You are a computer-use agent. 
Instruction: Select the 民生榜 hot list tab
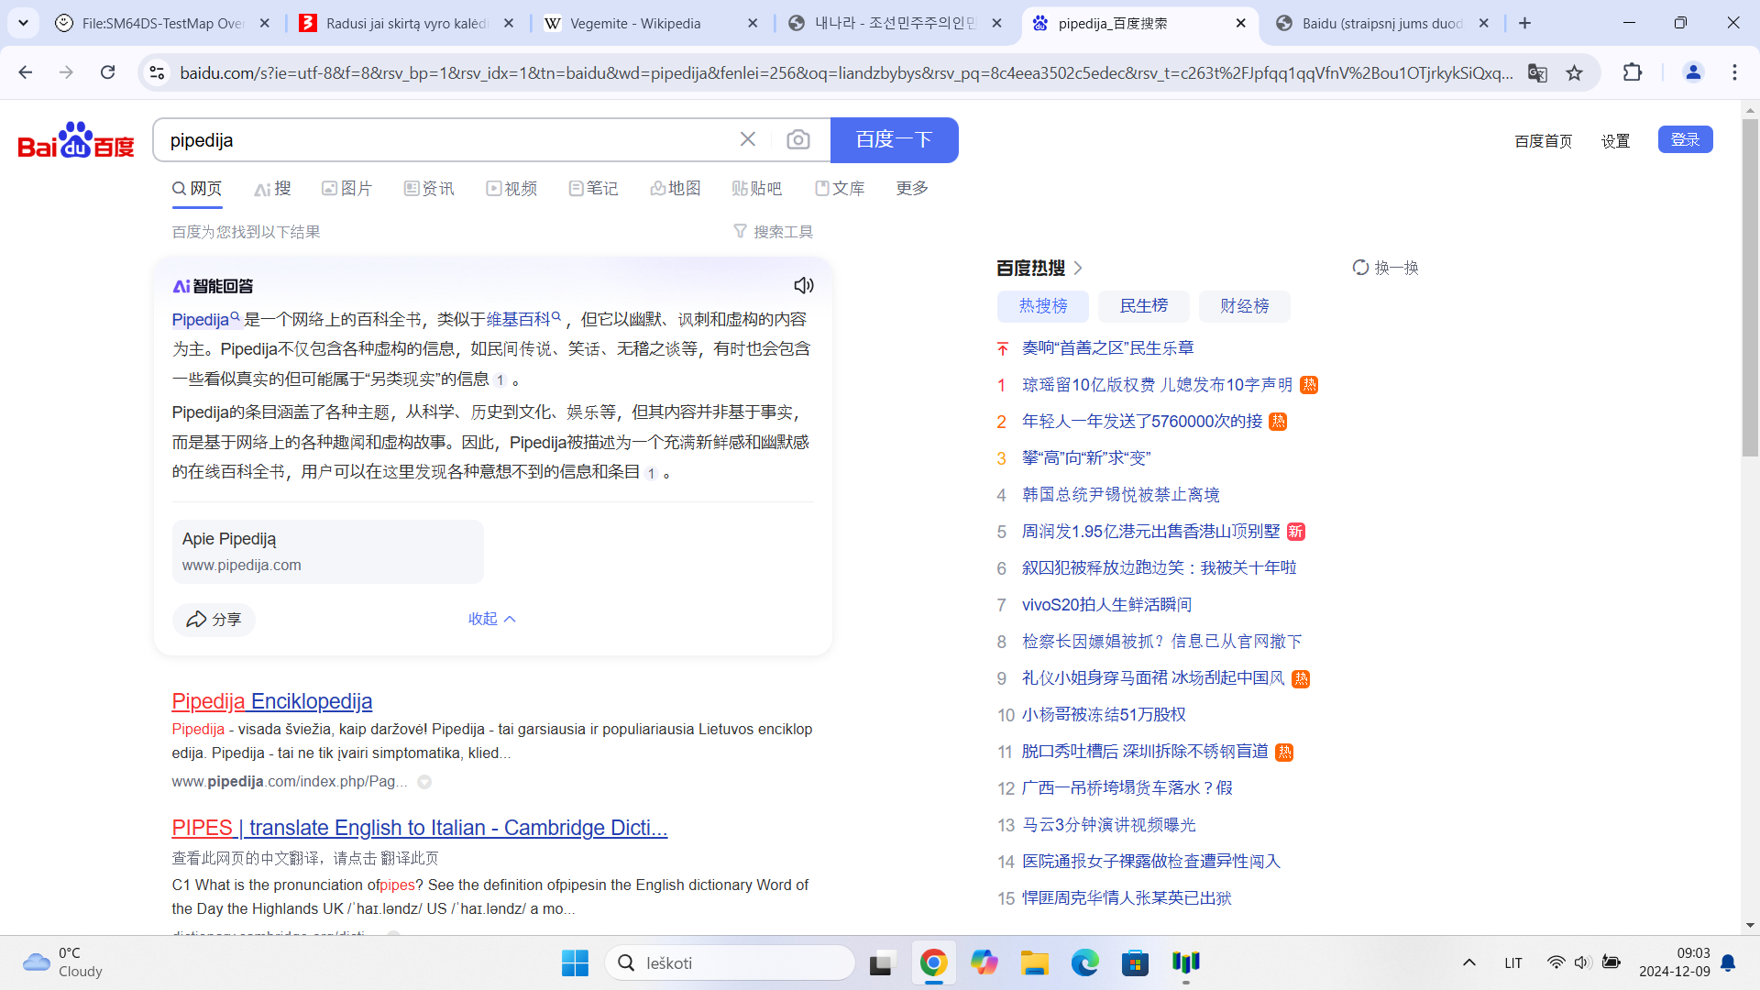pos(1143,306)
